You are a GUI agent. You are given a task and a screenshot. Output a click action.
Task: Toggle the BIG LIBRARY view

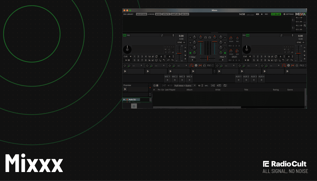tap(128, 14)
